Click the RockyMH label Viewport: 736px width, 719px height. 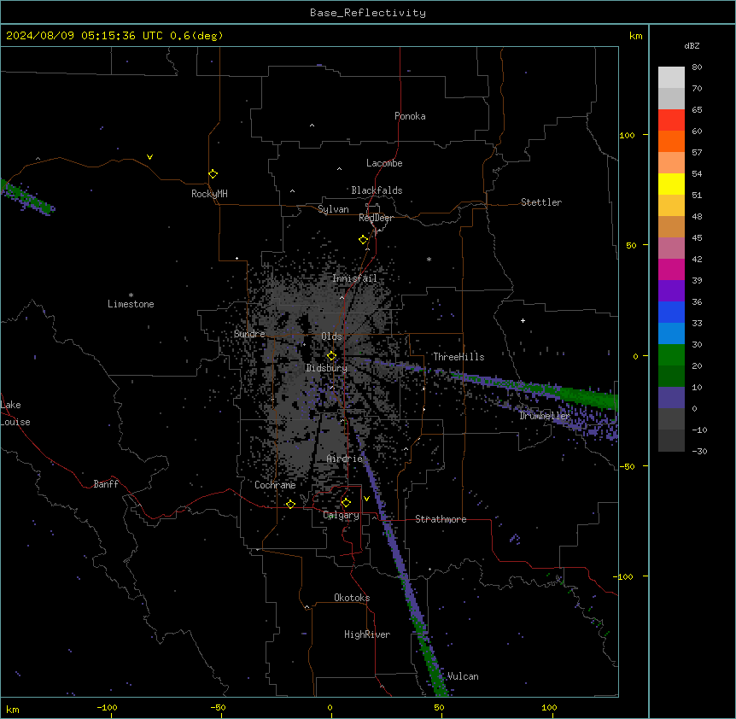click(x=209, y=194)
